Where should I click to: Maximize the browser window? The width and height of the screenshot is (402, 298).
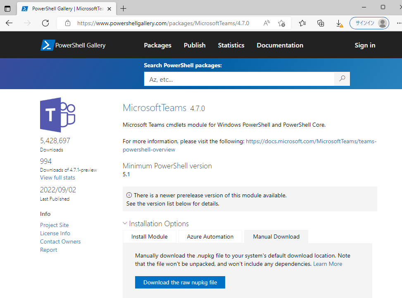tap(383, 7)
